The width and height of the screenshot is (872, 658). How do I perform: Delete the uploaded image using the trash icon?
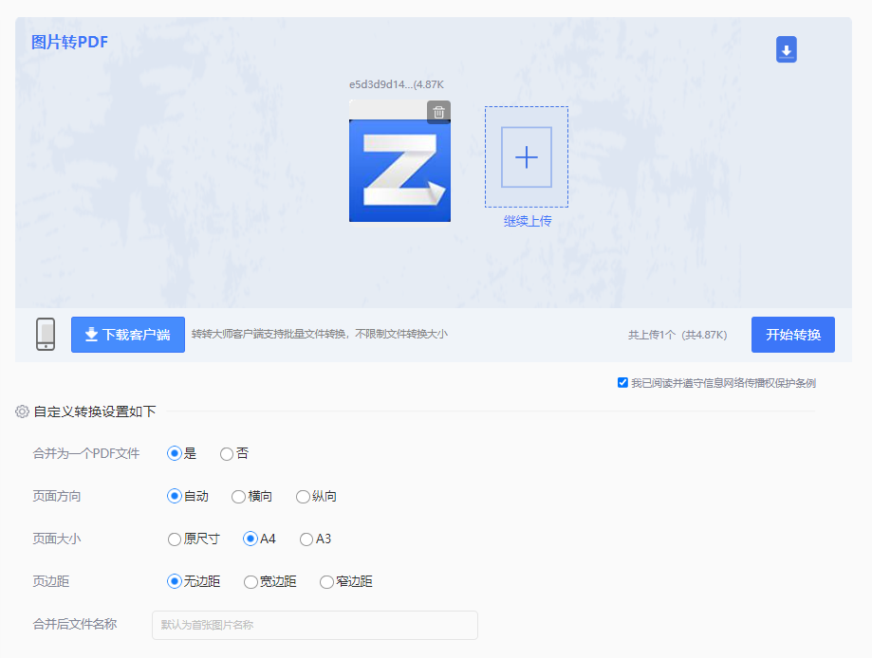pos(438,112)
